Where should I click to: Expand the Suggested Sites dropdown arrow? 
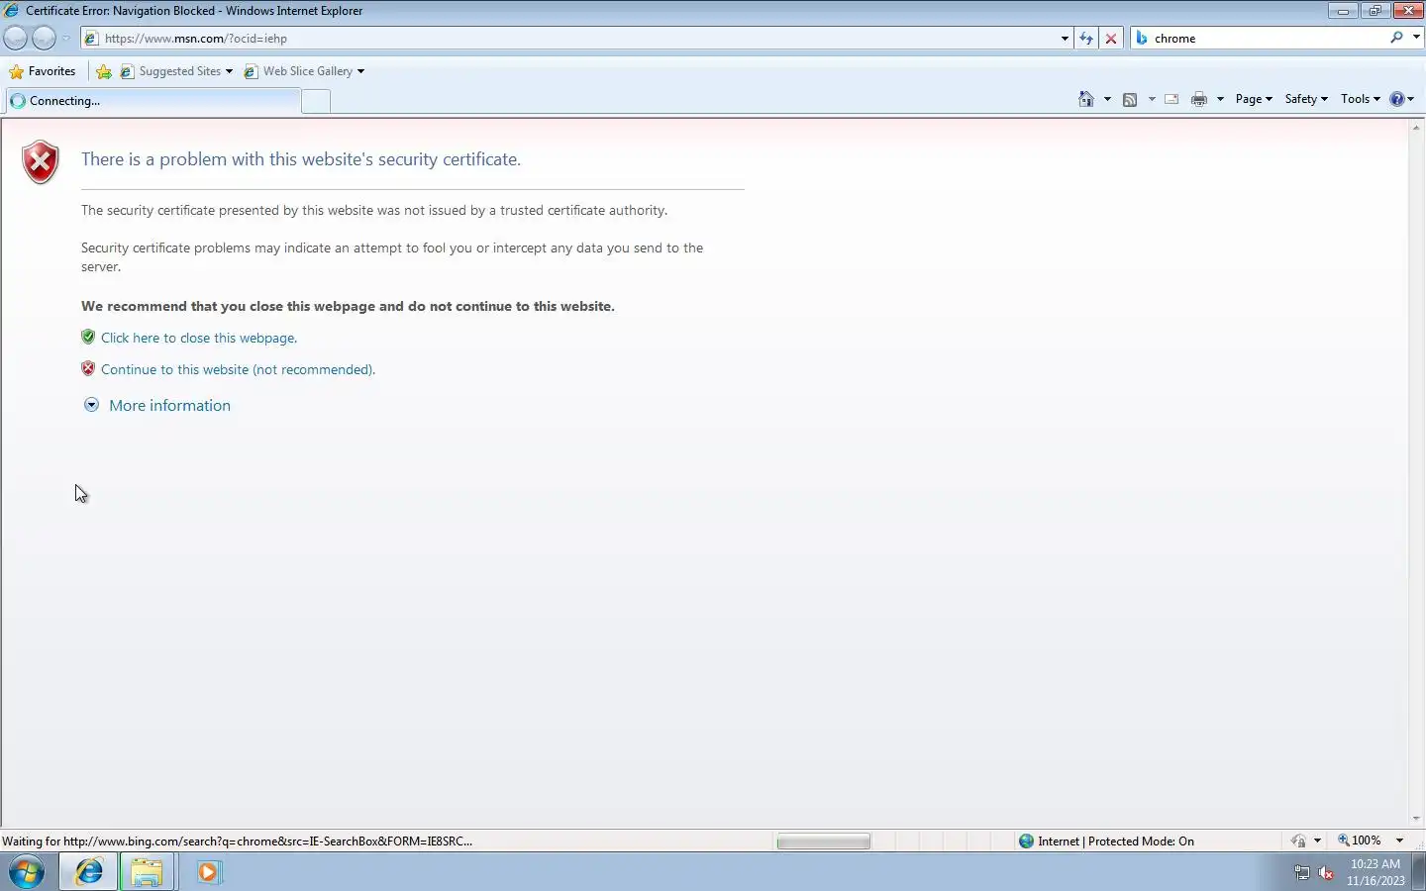click(229, 71)
